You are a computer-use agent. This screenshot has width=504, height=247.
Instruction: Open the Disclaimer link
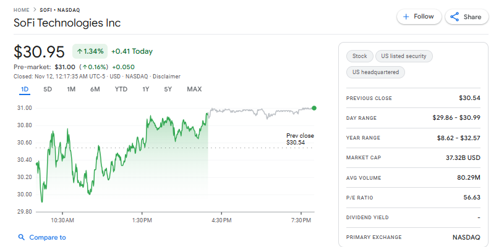coord(167,77)
